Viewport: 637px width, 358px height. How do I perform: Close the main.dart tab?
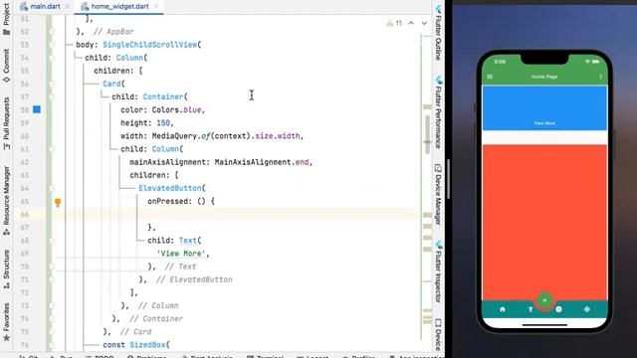68,7
